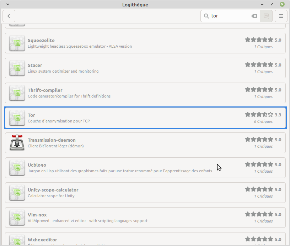Viewport: 290px width, 246px height.
Task: Click the Ucblogo package icon
Action: [x=17, y=168]
